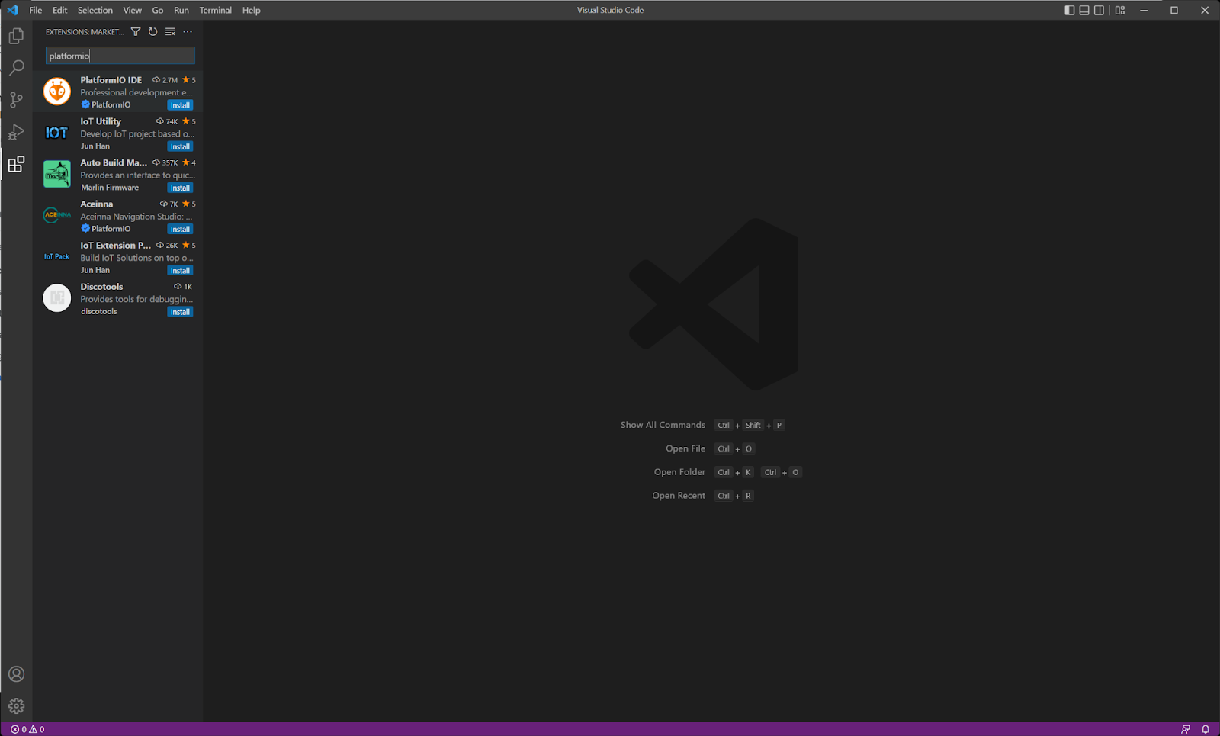This screenshot has height=736, width=1220.
Task: Click the Discotools extension logo
Action: 57,297
